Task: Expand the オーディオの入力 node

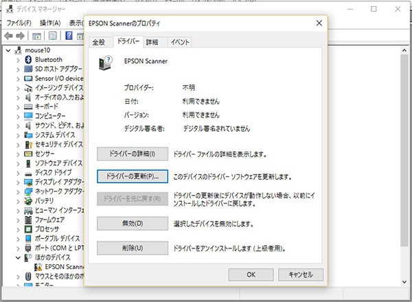Action: click(x=18, y=98)
